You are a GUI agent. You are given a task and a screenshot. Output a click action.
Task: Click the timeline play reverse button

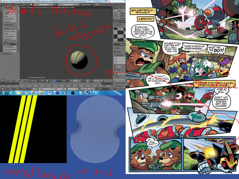(86, 89)
